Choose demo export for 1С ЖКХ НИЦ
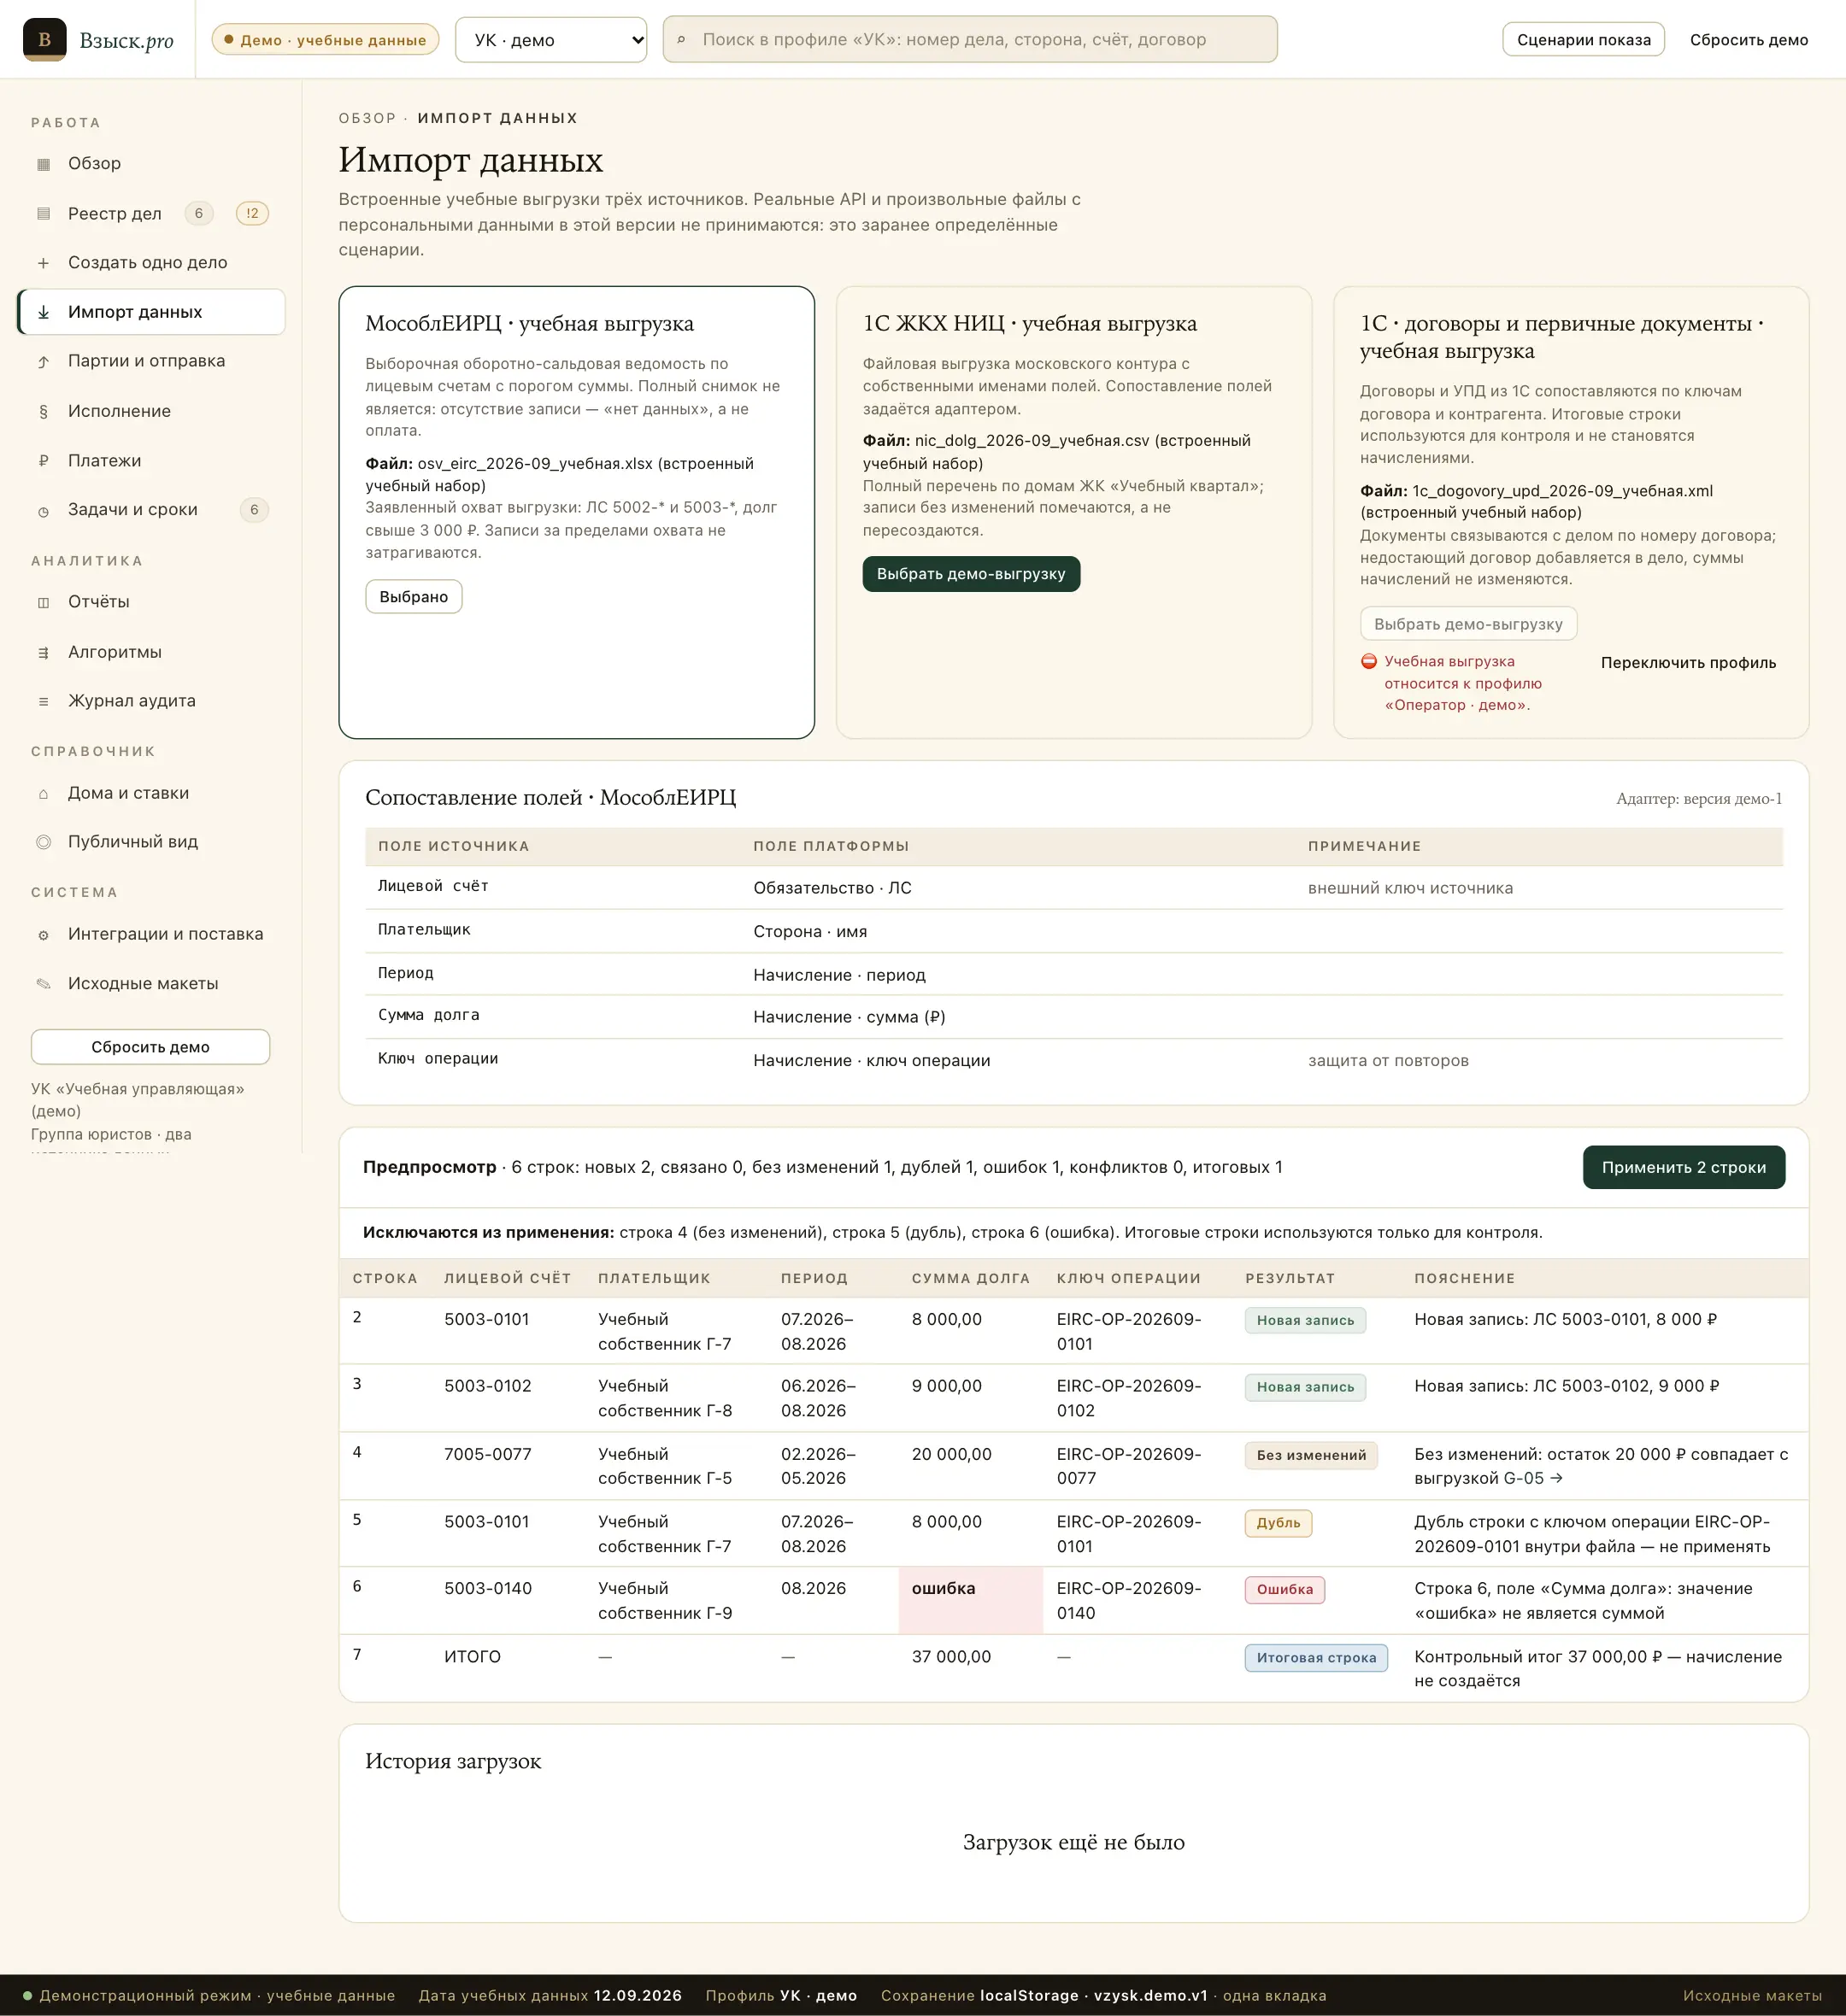The width and height of the screenshot is (1846, 2016). point(971,574)
